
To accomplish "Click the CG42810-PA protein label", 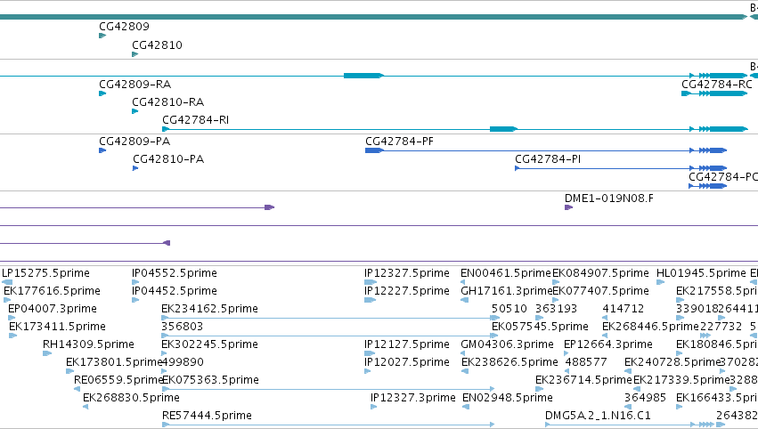I will tap(168, 159).
